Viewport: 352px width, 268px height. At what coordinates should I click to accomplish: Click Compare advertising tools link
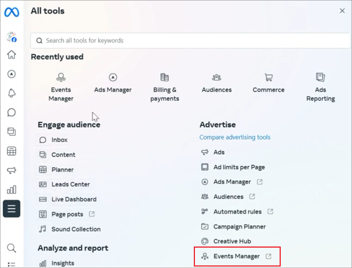click(x=235, y=137)
